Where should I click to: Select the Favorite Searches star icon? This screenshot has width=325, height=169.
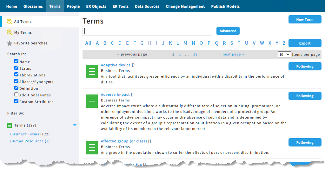(x=9, y=43)
